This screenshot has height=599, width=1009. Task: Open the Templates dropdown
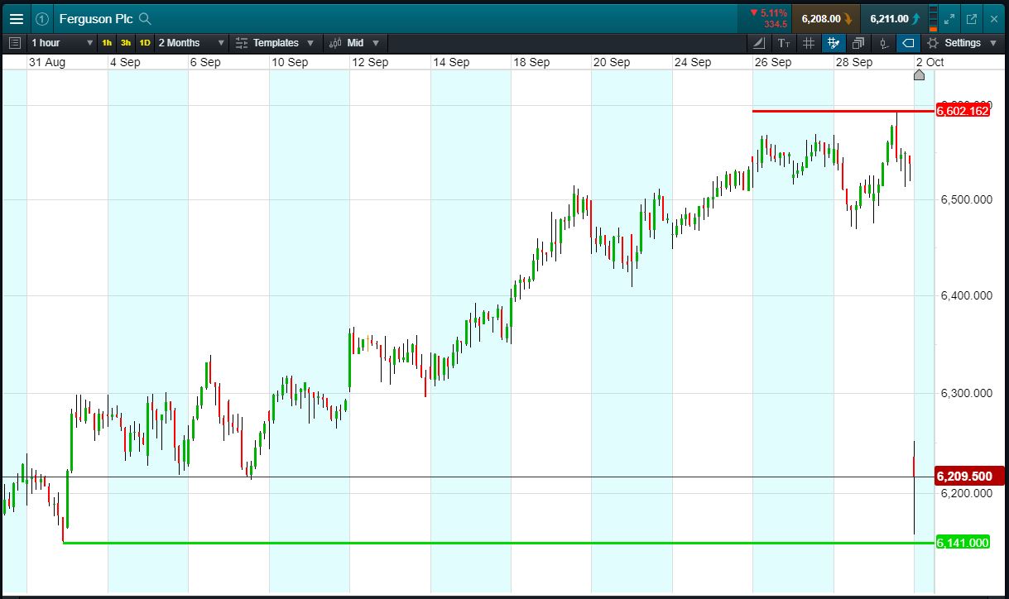click(x=275, y=43)
